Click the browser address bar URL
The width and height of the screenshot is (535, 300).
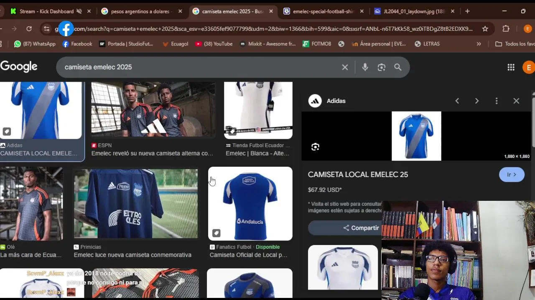pos(263,29)
